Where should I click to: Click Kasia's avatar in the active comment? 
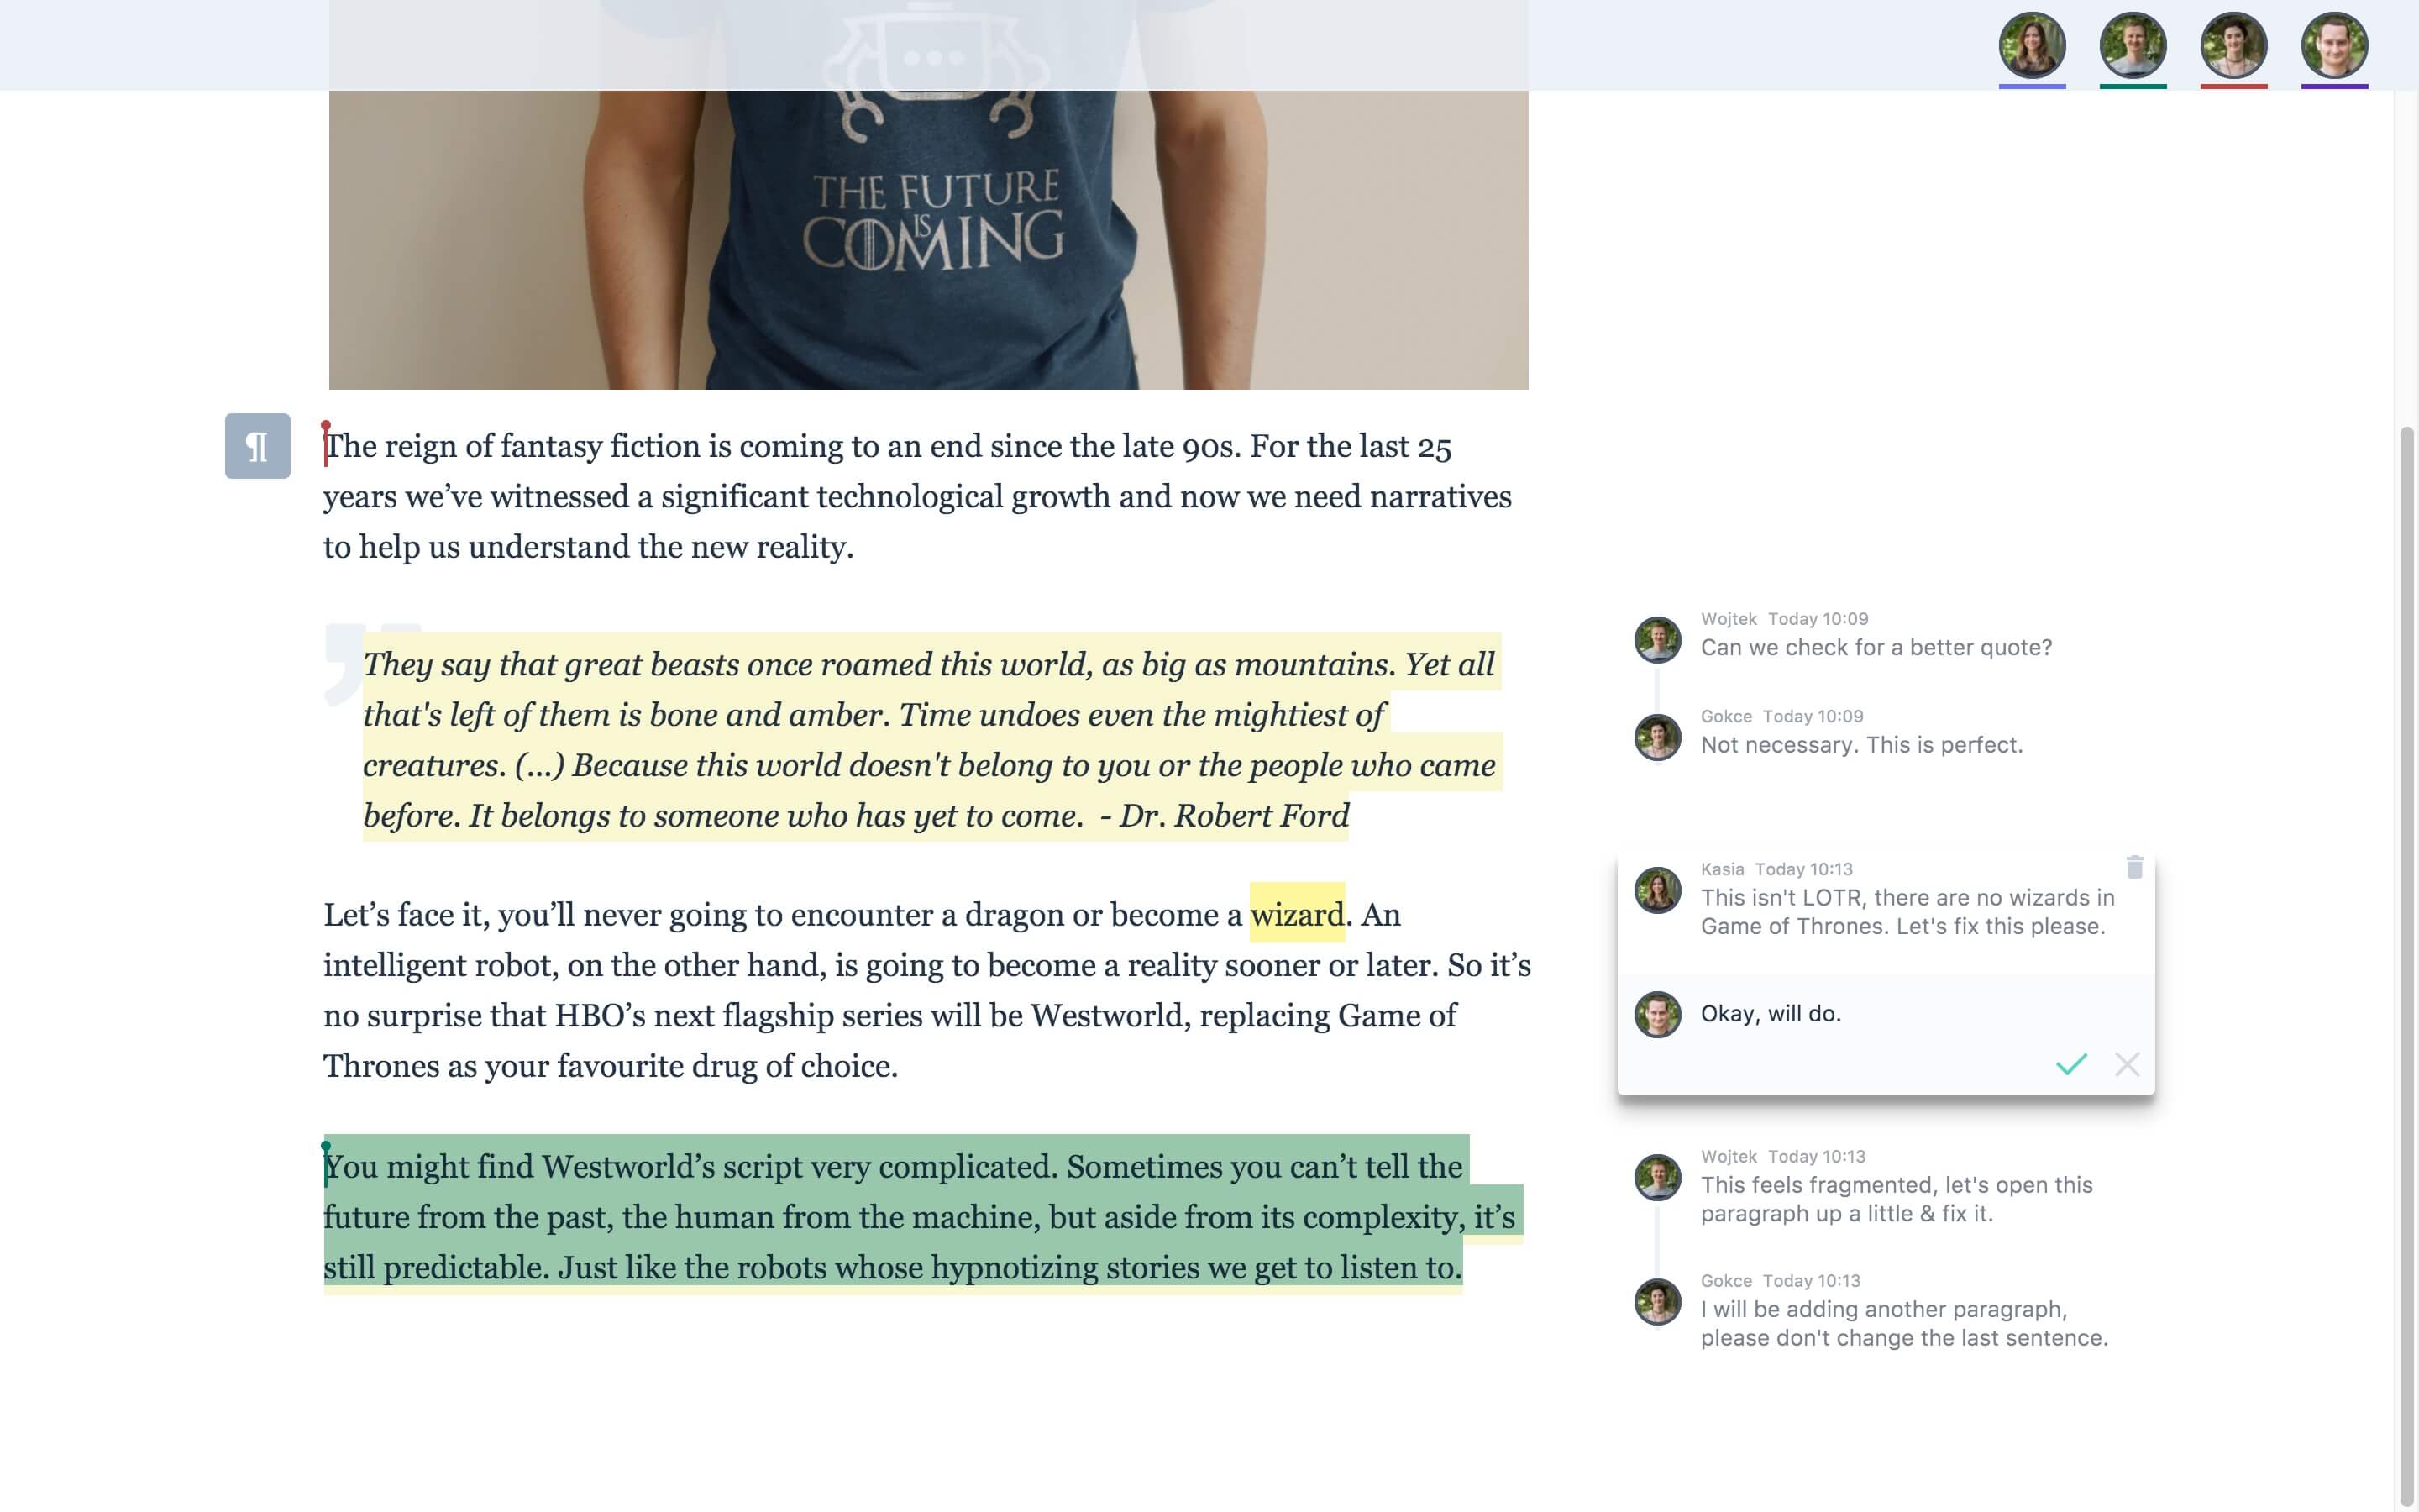[1657, 890]
